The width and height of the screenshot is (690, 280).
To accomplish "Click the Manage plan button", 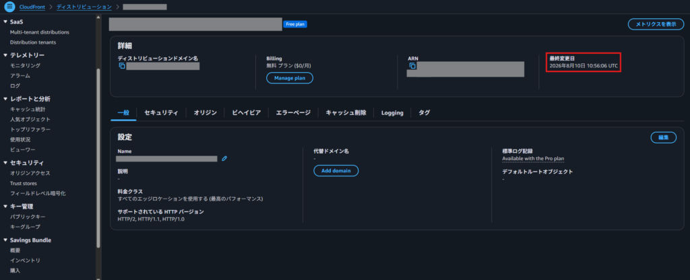I will click(290, 78).
